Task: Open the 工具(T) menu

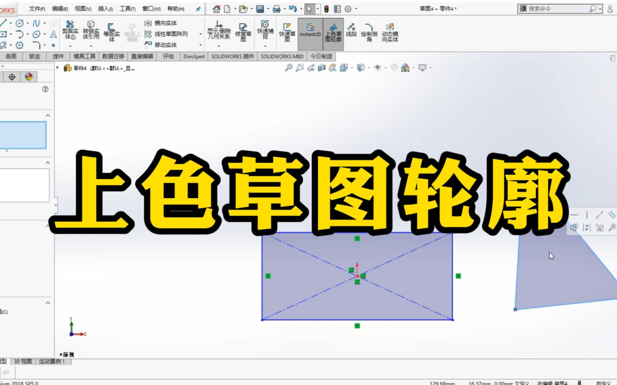Action: 128,8
